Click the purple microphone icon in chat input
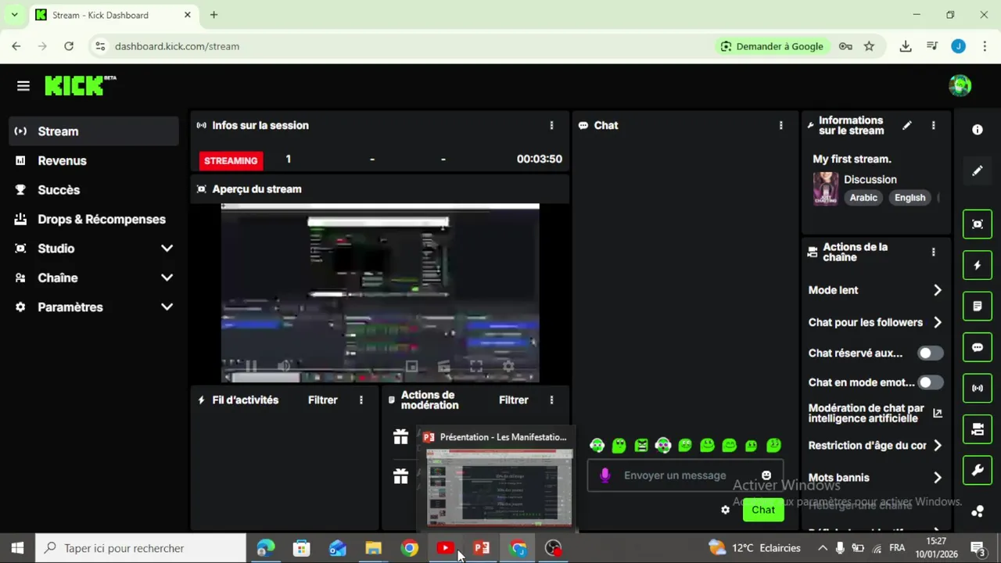1001x563 pixels. click(x=605, y=475)
